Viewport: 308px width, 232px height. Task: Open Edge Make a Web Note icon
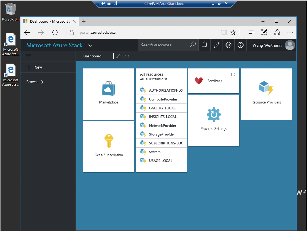264,32
